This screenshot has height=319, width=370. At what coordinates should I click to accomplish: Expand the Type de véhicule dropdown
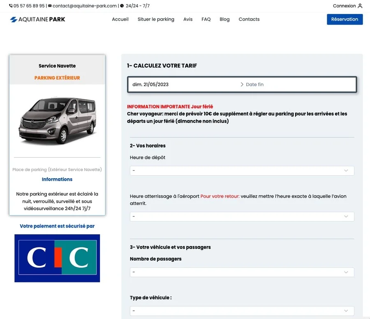242,311
